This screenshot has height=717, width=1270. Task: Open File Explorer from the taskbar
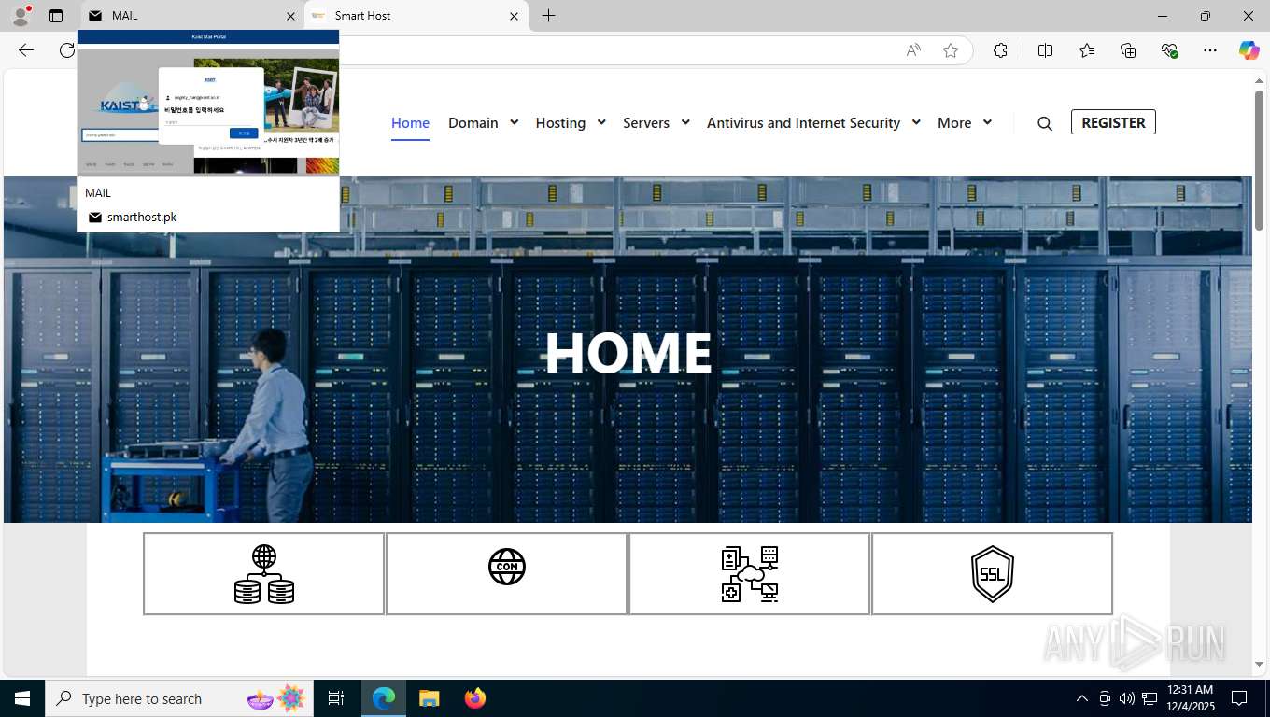tap(429, 698)
